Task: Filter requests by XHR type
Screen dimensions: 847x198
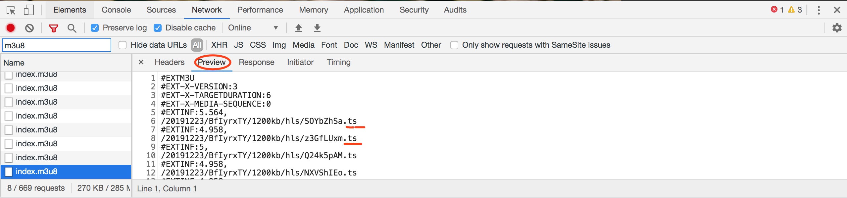Action: 219,45
